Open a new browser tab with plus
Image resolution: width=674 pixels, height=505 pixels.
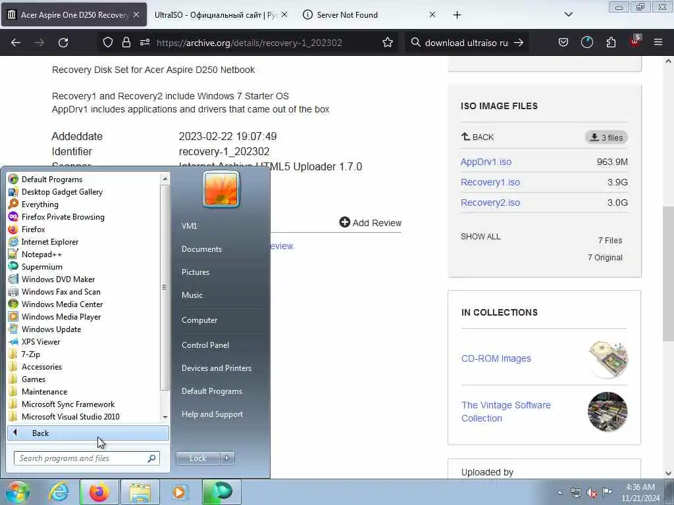457,15
